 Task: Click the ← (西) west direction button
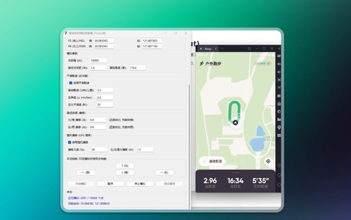[86, 172]
